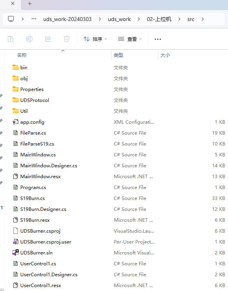Click the MainWindow.resx file icon
The height and width of the screenshot is (291, 228).
pos(16,176)
